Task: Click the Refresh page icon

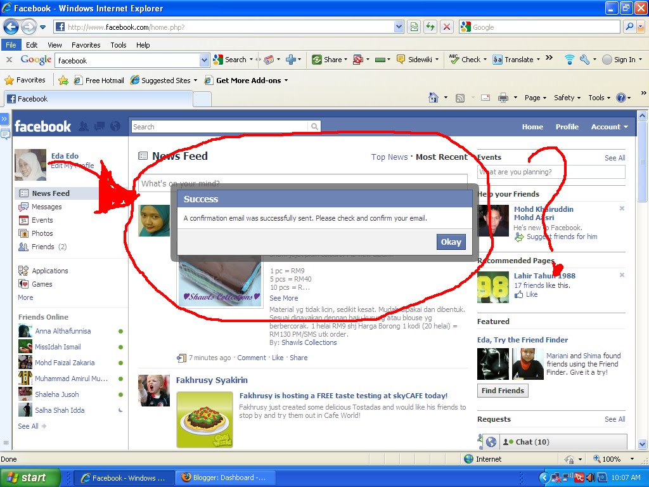Action: pyautogui.click(x=430, y=27)
